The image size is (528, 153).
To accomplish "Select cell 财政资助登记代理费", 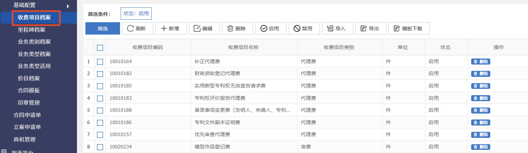I will [x=244, y=73].
